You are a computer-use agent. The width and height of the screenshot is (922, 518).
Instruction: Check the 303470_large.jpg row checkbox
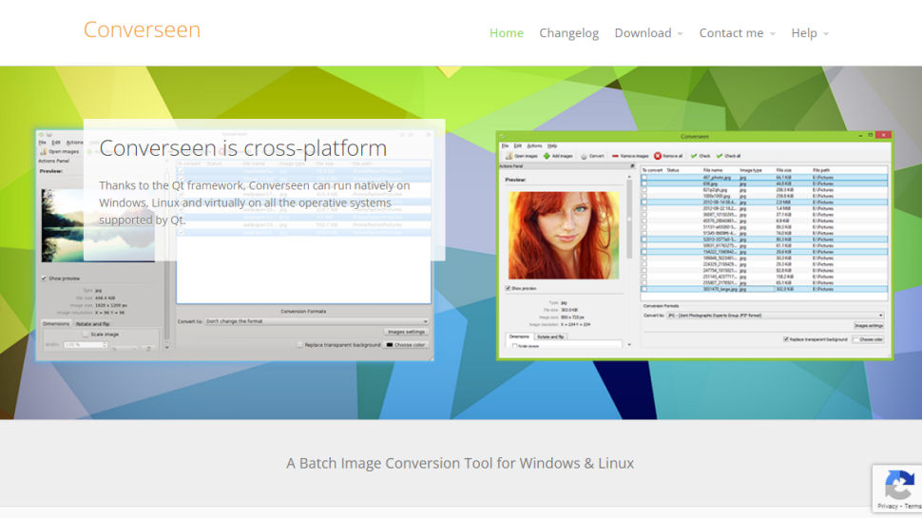coord(644,289)
